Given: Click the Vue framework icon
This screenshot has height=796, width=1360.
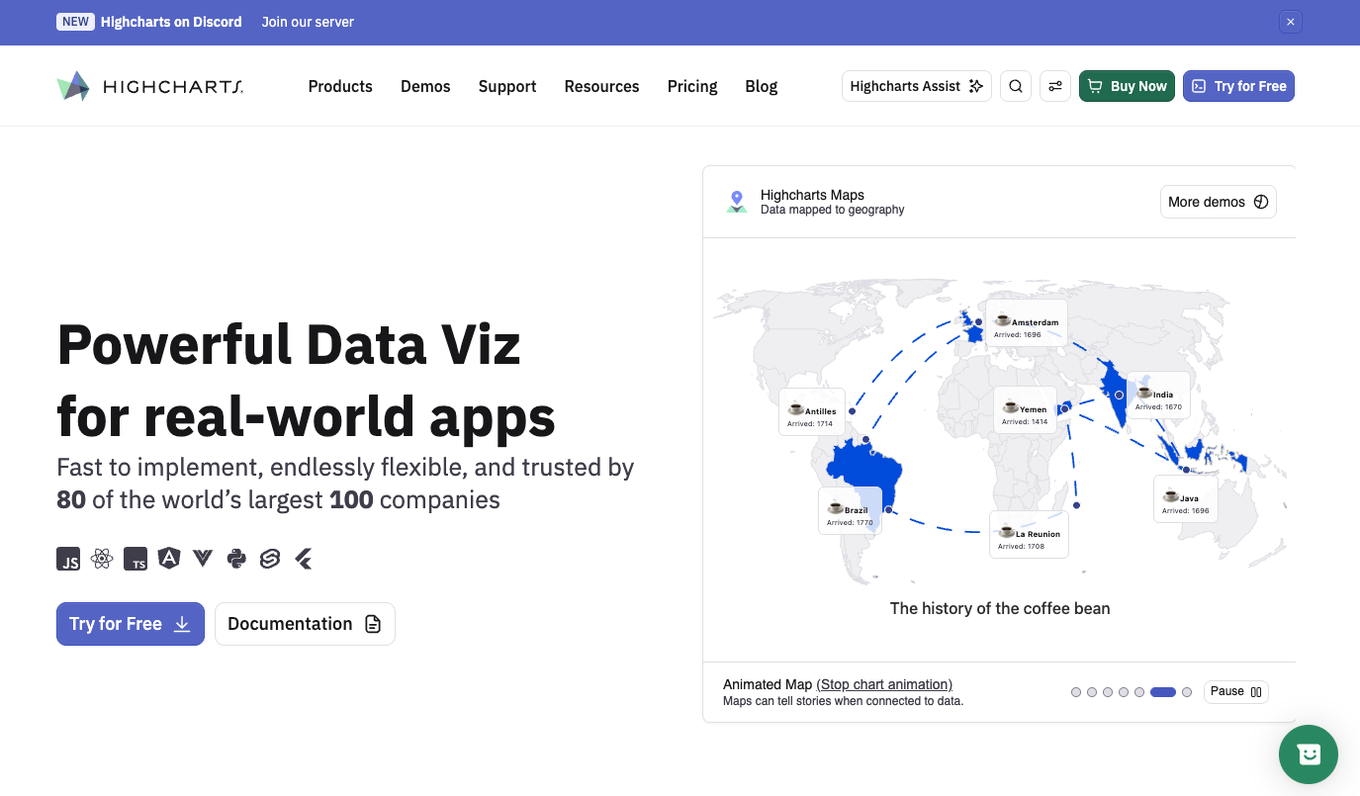Looking at the screenshot, I should tap(203, 559).
